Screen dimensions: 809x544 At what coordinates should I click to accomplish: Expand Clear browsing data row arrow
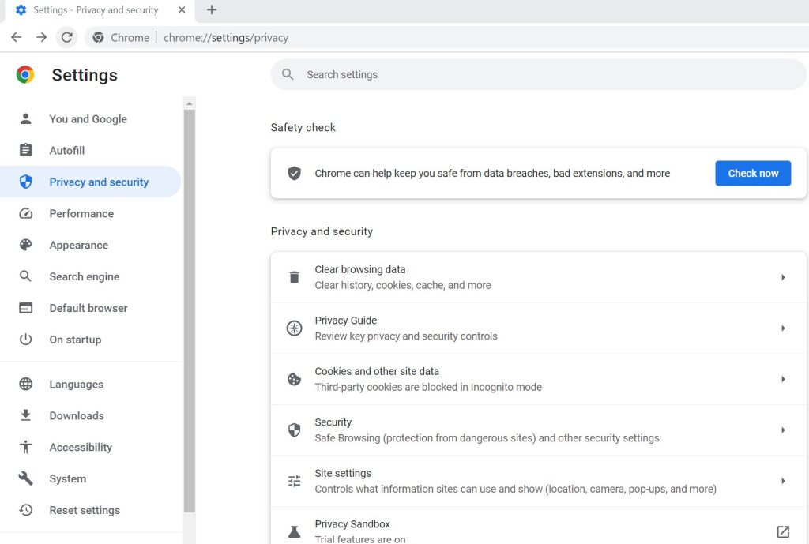coord(783,277)
